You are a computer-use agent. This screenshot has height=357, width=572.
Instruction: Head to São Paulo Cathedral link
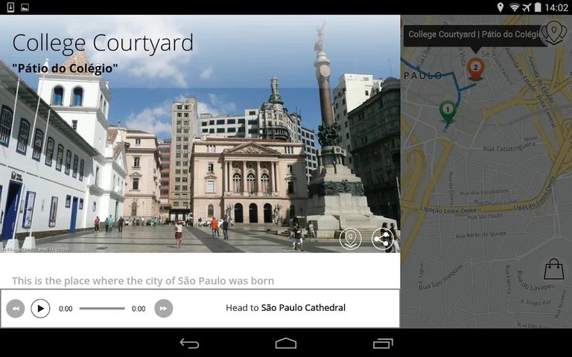pos(285,308)
